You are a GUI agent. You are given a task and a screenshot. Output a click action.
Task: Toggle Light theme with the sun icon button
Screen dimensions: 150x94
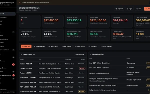click(x=129, y=9)
